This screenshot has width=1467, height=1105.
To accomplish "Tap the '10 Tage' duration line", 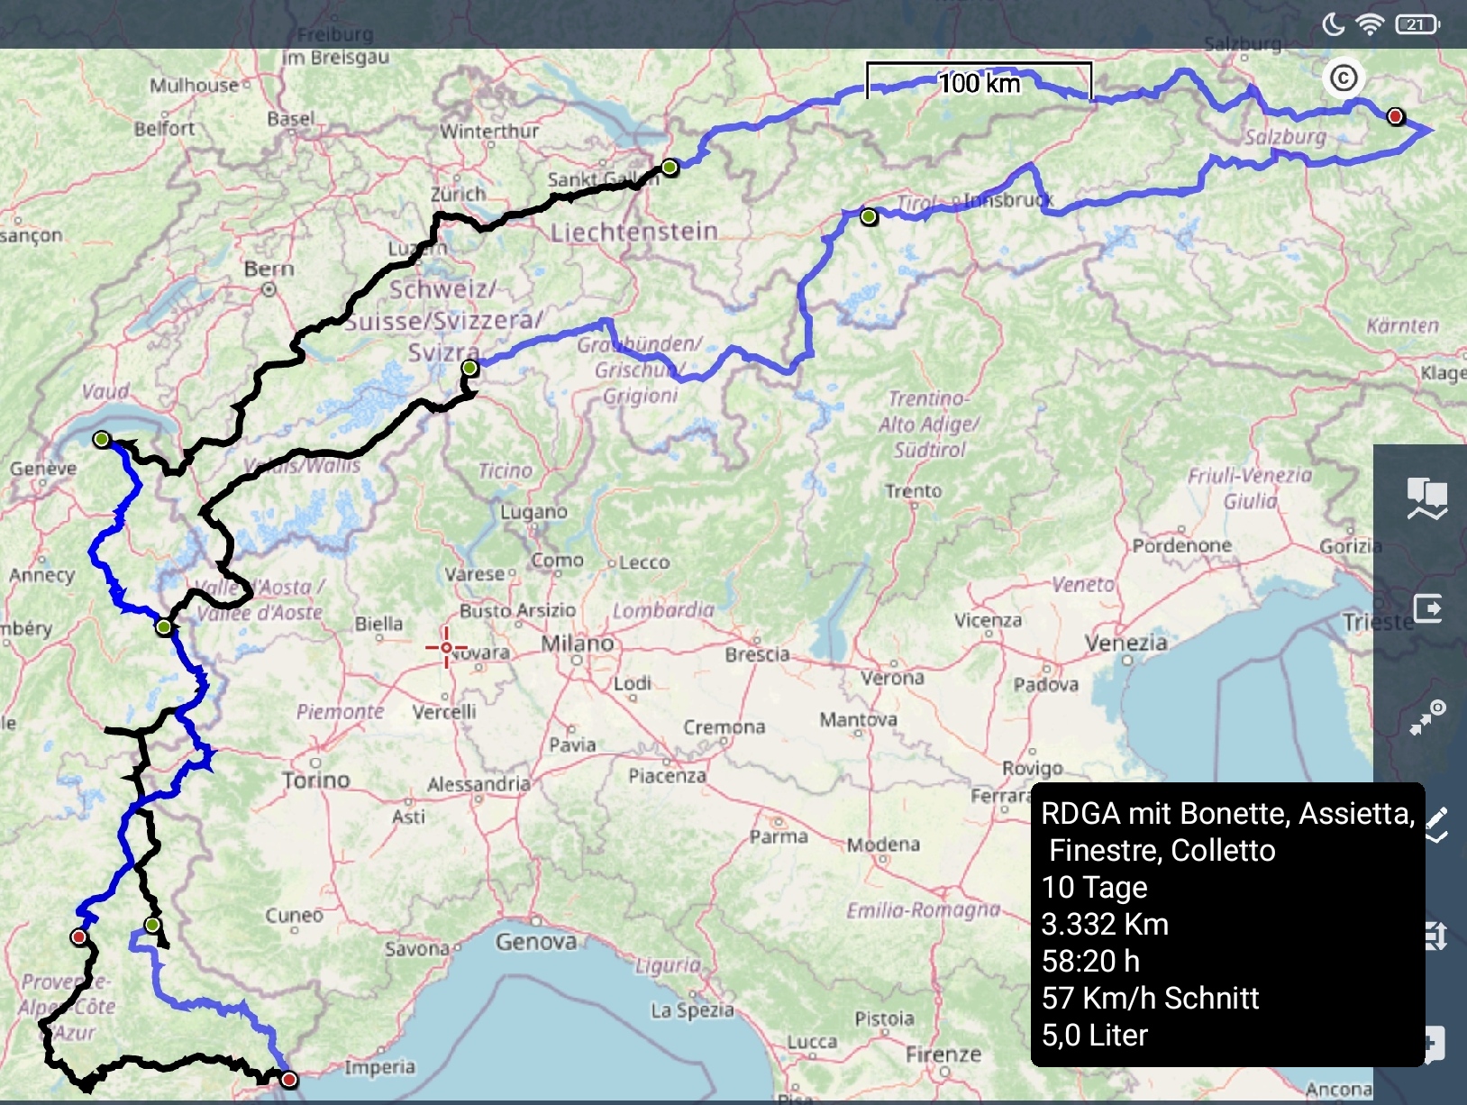I will click(x=1095, y=887).
